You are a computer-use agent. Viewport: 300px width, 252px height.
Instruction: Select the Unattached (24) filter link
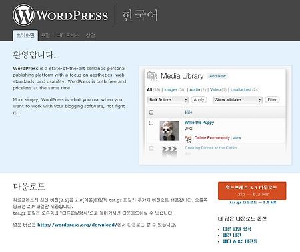tap(245, 90)
